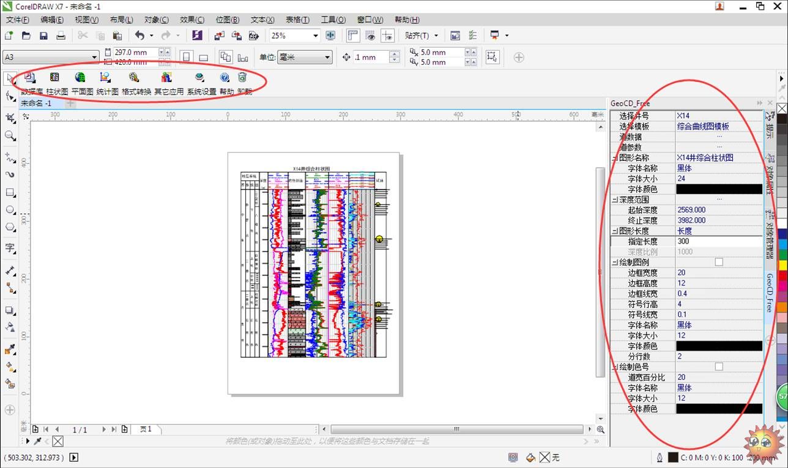Image resolution: width=788 pixels, height=468 pixels.
Task: Click the 柱状图 column chart icon
Action: [55, 78]
